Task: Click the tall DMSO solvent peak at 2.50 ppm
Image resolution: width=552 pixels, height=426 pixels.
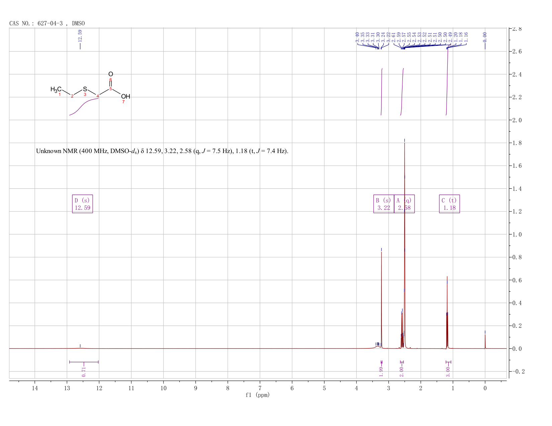Action: [x=404, y=246]
